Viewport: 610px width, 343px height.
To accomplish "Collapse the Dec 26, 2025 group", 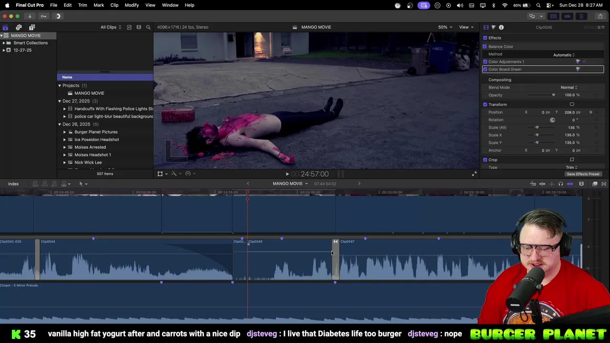I will click(x=60, y=124).
